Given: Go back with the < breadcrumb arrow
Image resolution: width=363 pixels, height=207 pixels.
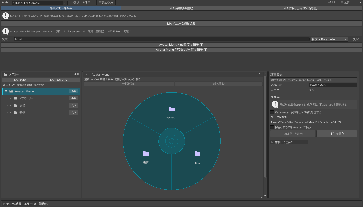Looking at the screenshot, I should click(87, 75).
